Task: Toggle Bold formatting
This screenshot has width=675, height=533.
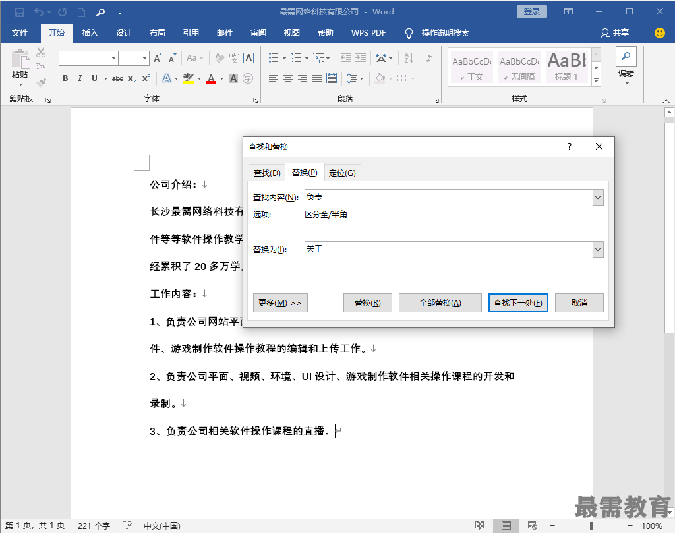Action: (x=65, y=78)
